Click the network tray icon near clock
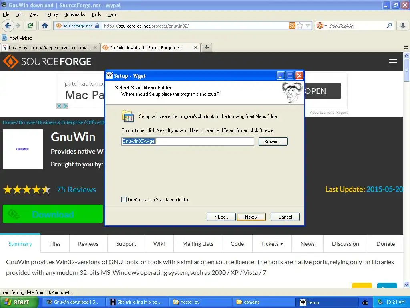 (380, 302)
